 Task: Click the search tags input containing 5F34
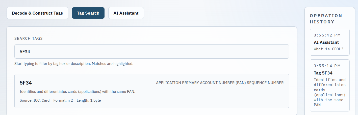pos(152,52)
